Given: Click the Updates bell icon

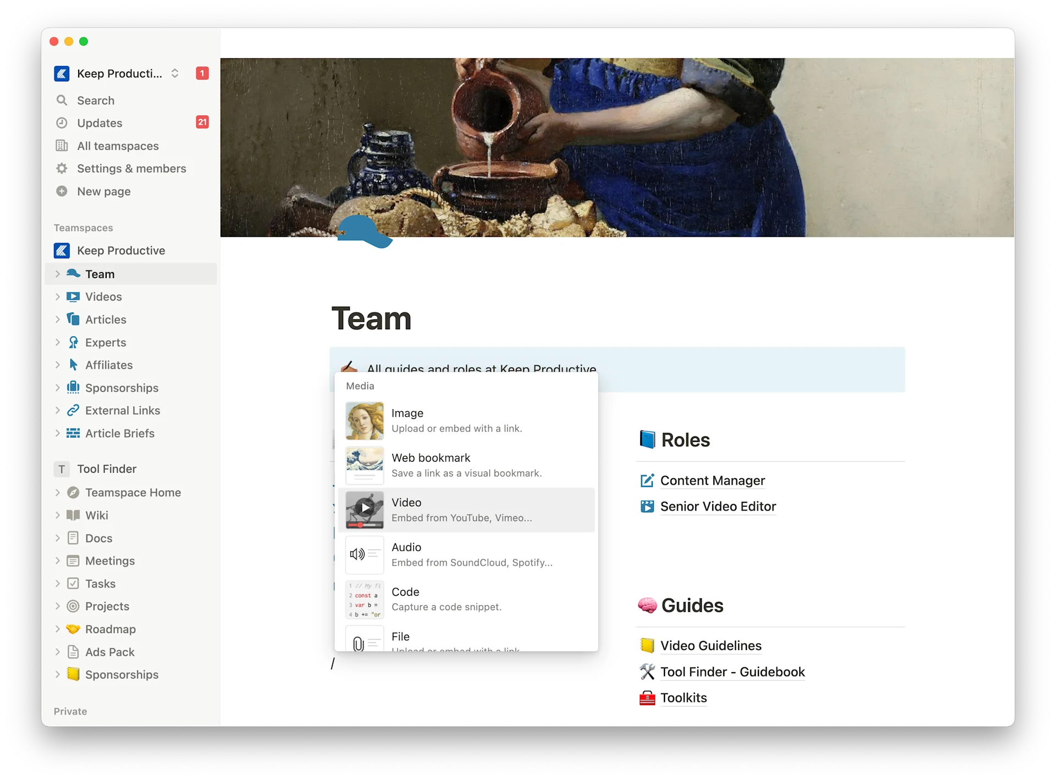Looking at the screenshot, I should pyautogui.click(x=62, y=123).
